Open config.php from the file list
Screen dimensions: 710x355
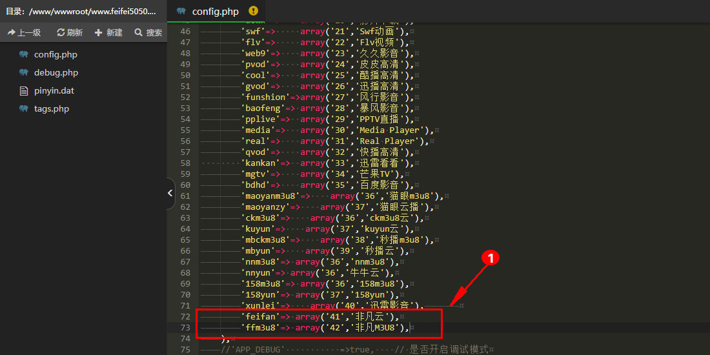(x=56, y=54)
